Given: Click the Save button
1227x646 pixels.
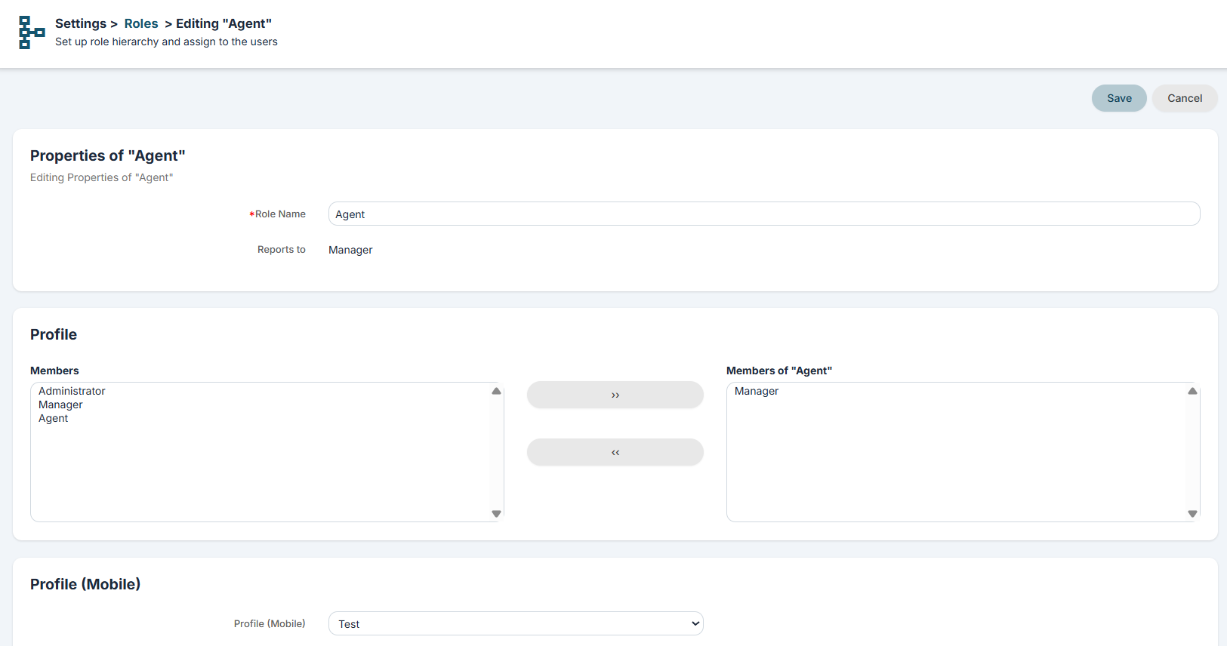Looking at the screenshot, I should tap(1119, 98).
